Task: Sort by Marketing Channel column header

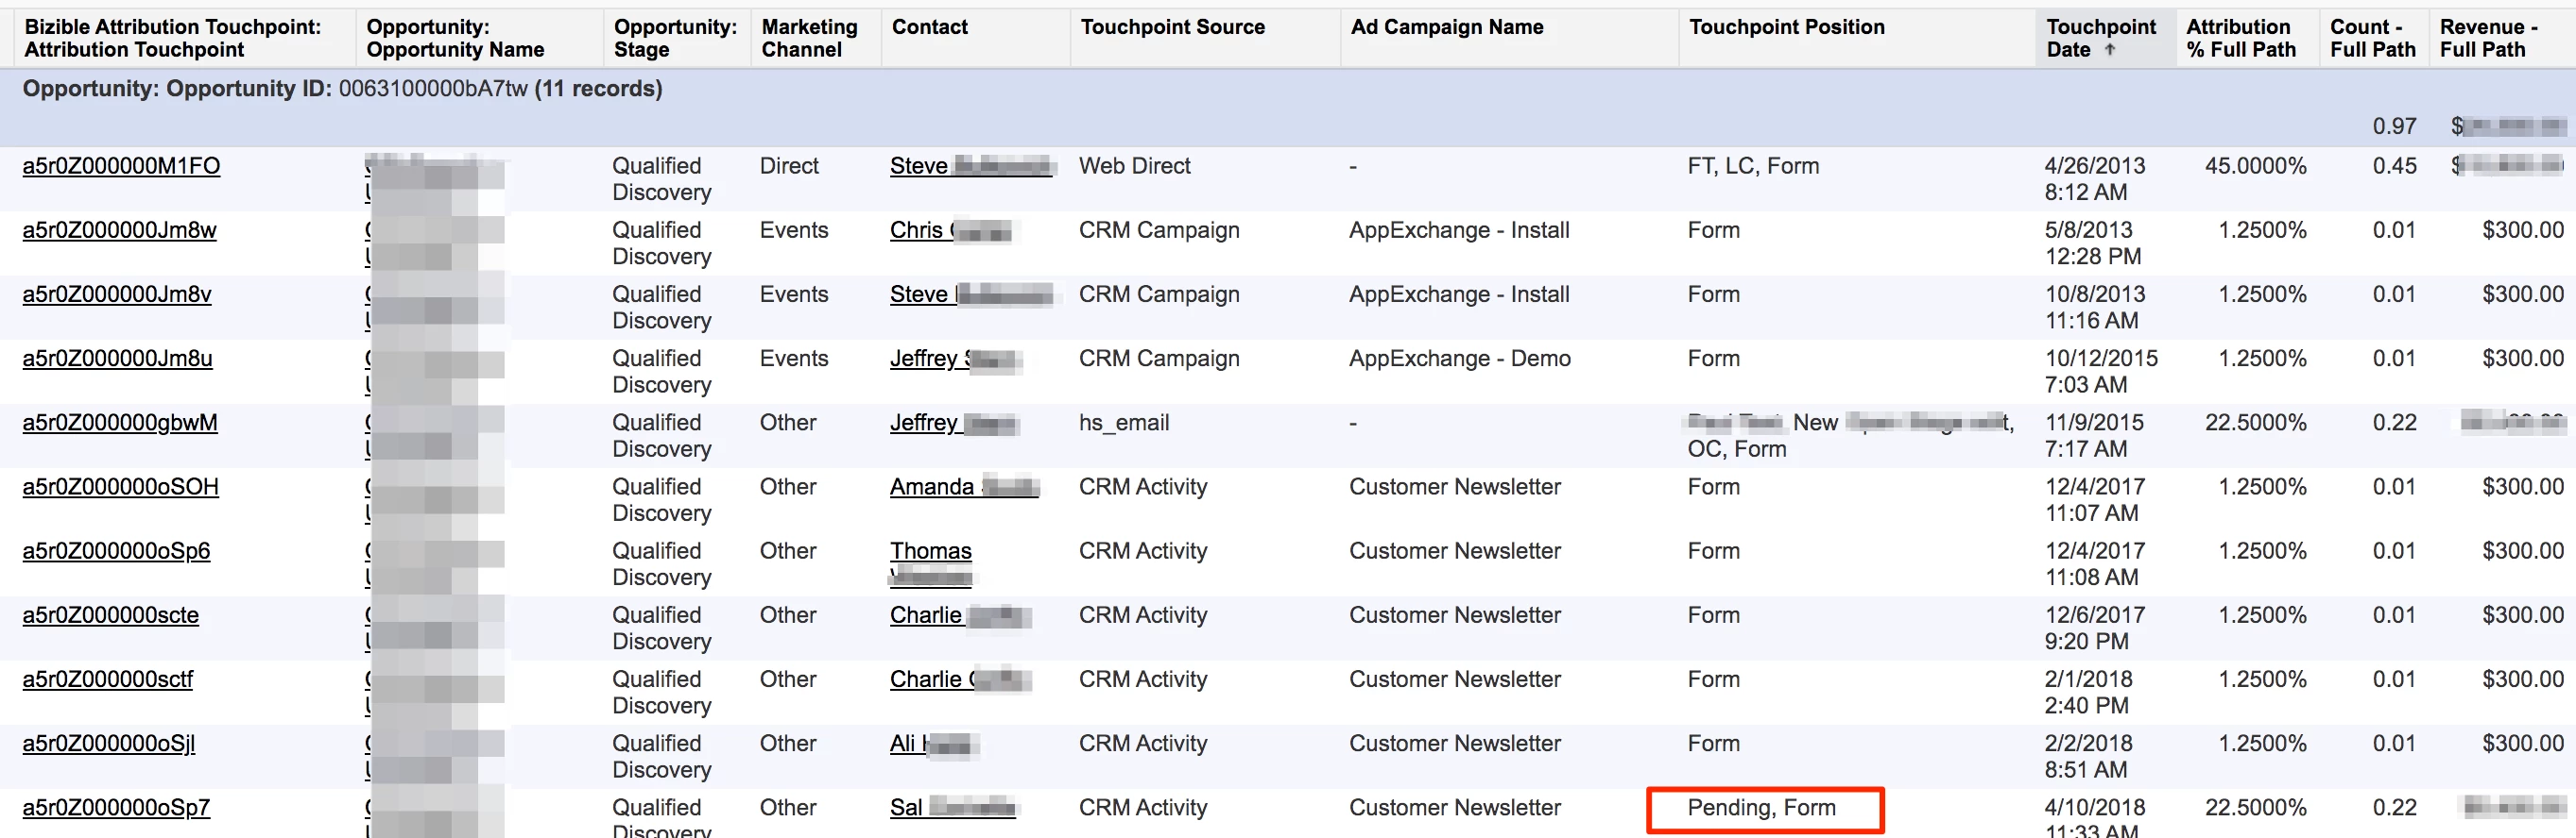Action: [x=809, y=38]
